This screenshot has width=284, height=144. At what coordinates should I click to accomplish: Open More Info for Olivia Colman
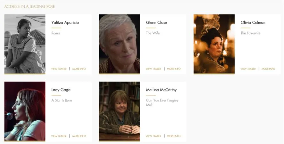pyautogui.click(x=268, y=69)
